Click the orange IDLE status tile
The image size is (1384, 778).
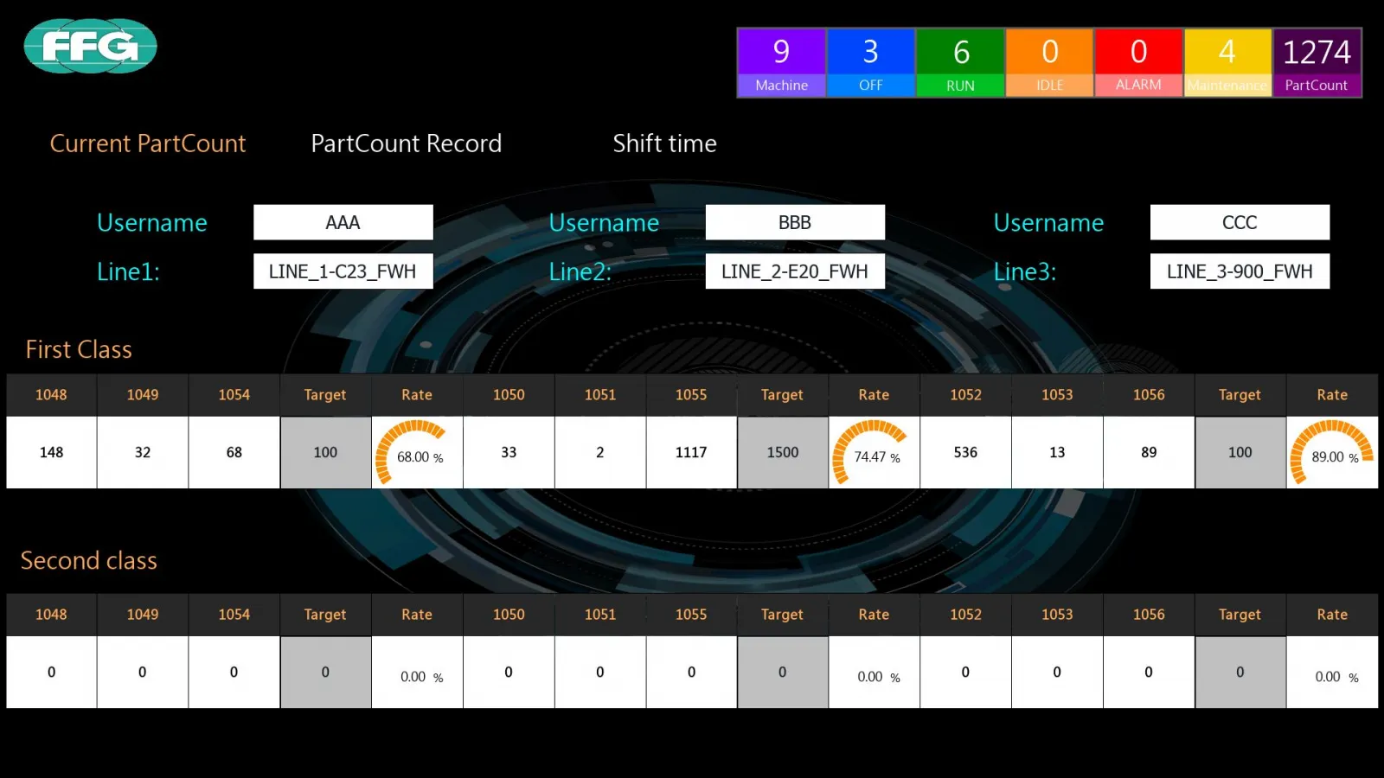pos(1049,62)
